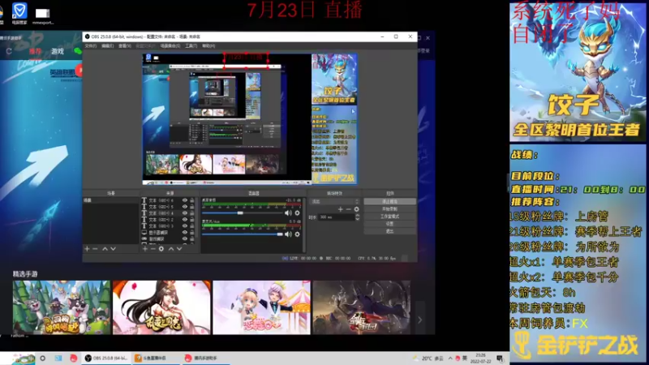This screenshot has width=649, height=365.
Task: Remove selected source with the minus icon
Action: coord(153,249)
